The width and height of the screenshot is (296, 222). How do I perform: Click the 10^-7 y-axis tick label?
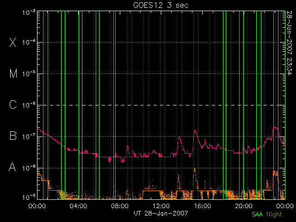pyautogui.click(x=29, y=136)
